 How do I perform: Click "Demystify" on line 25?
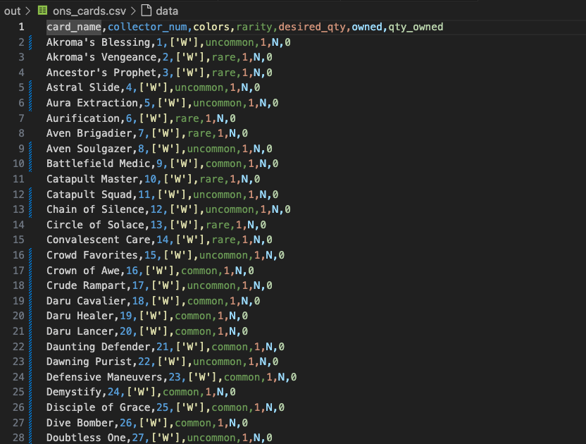(x=73, y=392)
